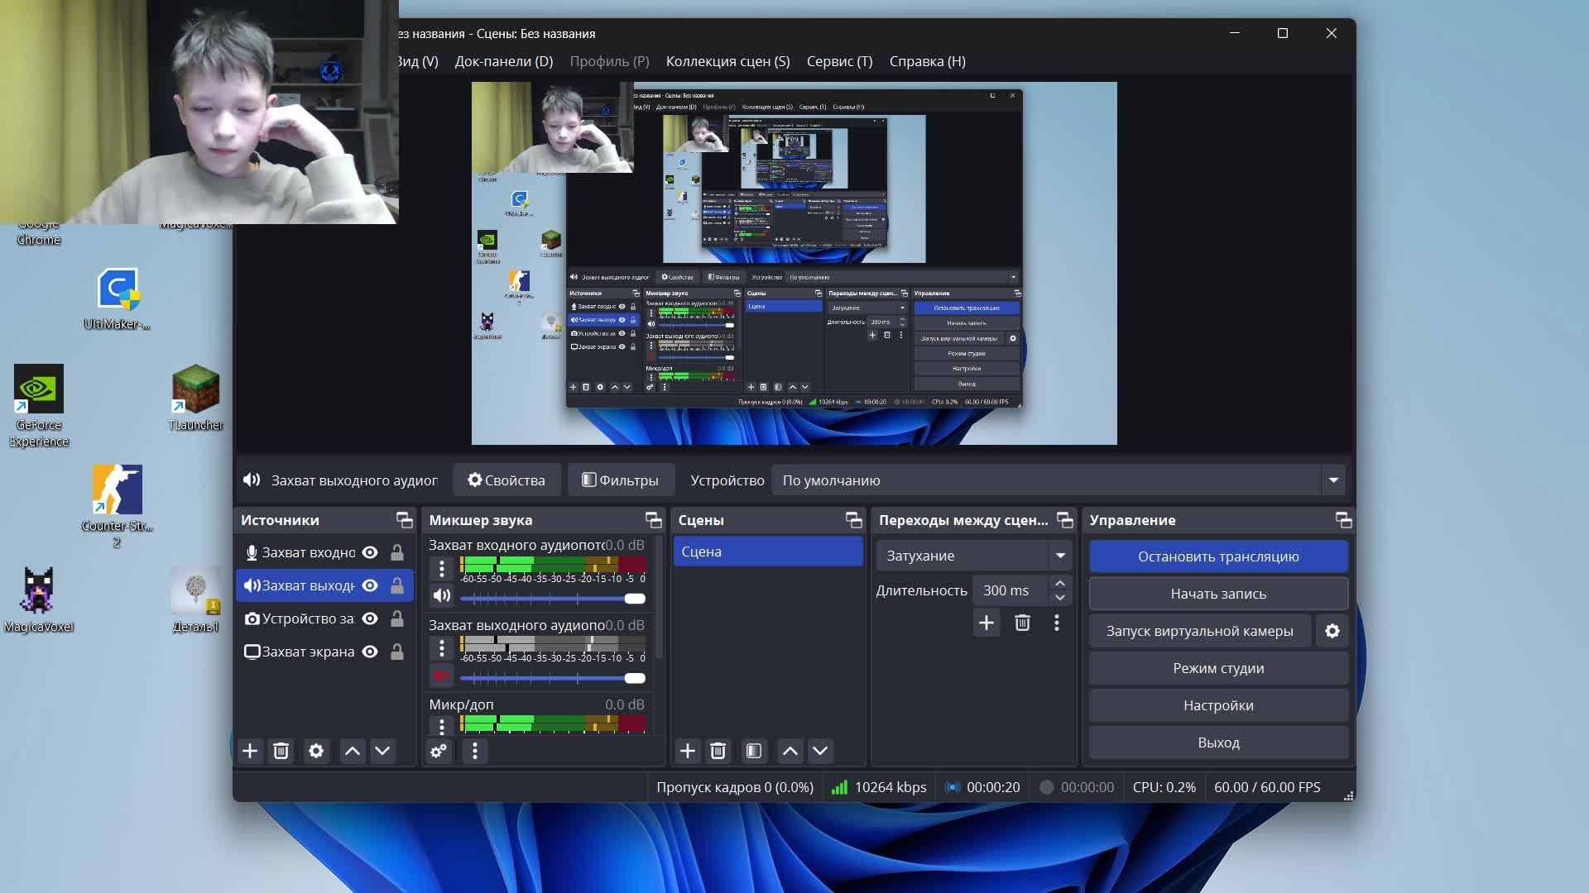The image size is (1589, 893).
Task: Click Режим студии button
Action: [x=1218, y=668]
